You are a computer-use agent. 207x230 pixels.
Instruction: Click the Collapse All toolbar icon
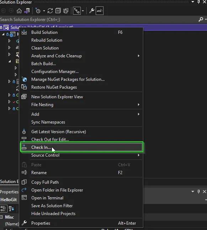coord(58,11)
